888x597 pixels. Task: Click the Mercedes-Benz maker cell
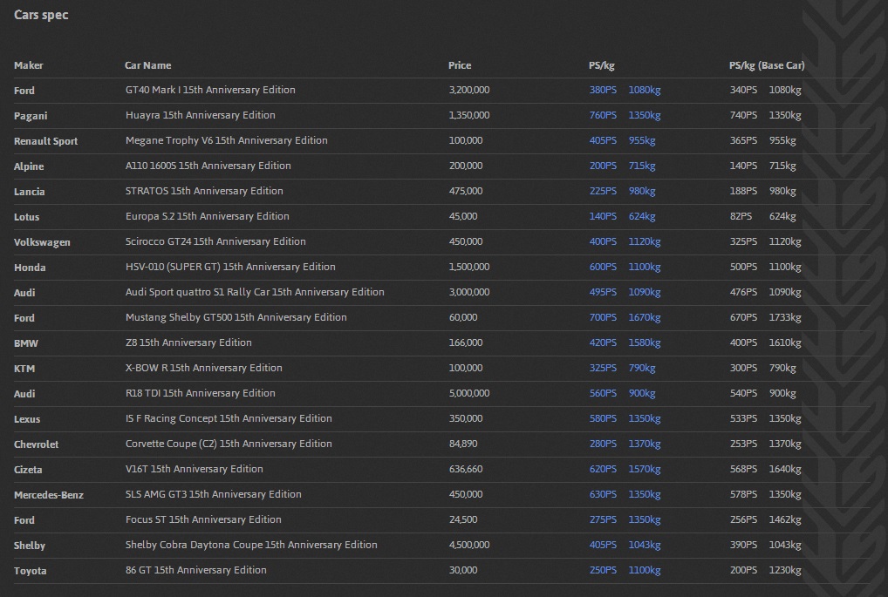(49, 494)
